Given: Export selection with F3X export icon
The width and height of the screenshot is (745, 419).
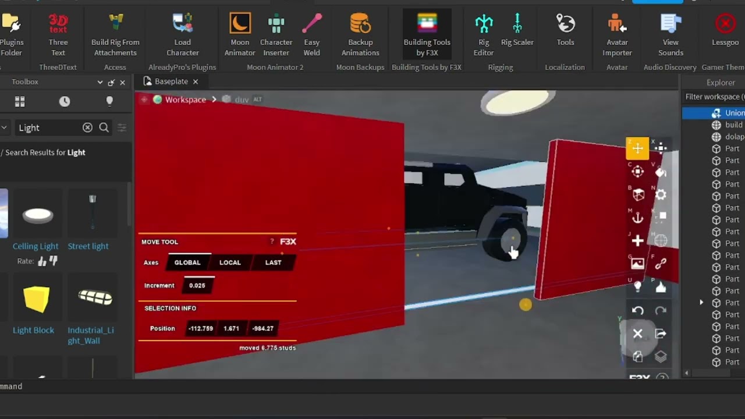Looking at the screenshot, I should (661, 334).
